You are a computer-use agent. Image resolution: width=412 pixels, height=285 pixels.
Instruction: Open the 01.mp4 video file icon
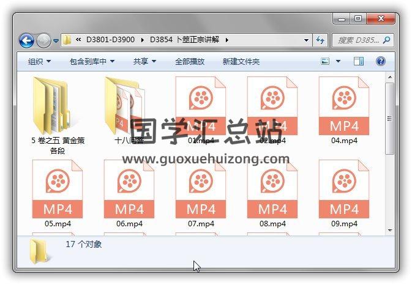(x=200, y=106)
